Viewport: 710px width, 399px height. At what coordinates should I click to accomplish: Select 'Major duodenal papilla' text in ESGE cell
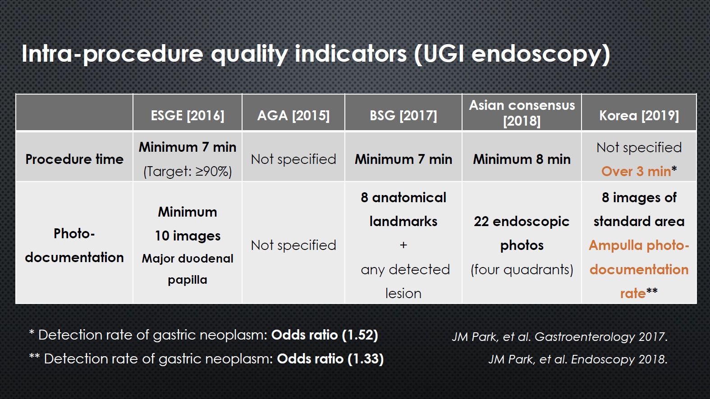click(188, 269)
